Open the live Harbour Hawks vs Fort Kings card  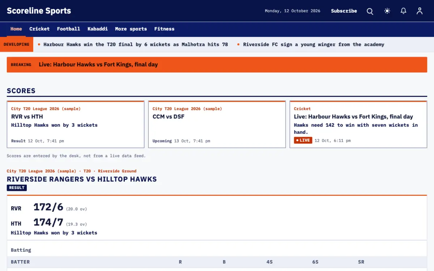(358, 124)
